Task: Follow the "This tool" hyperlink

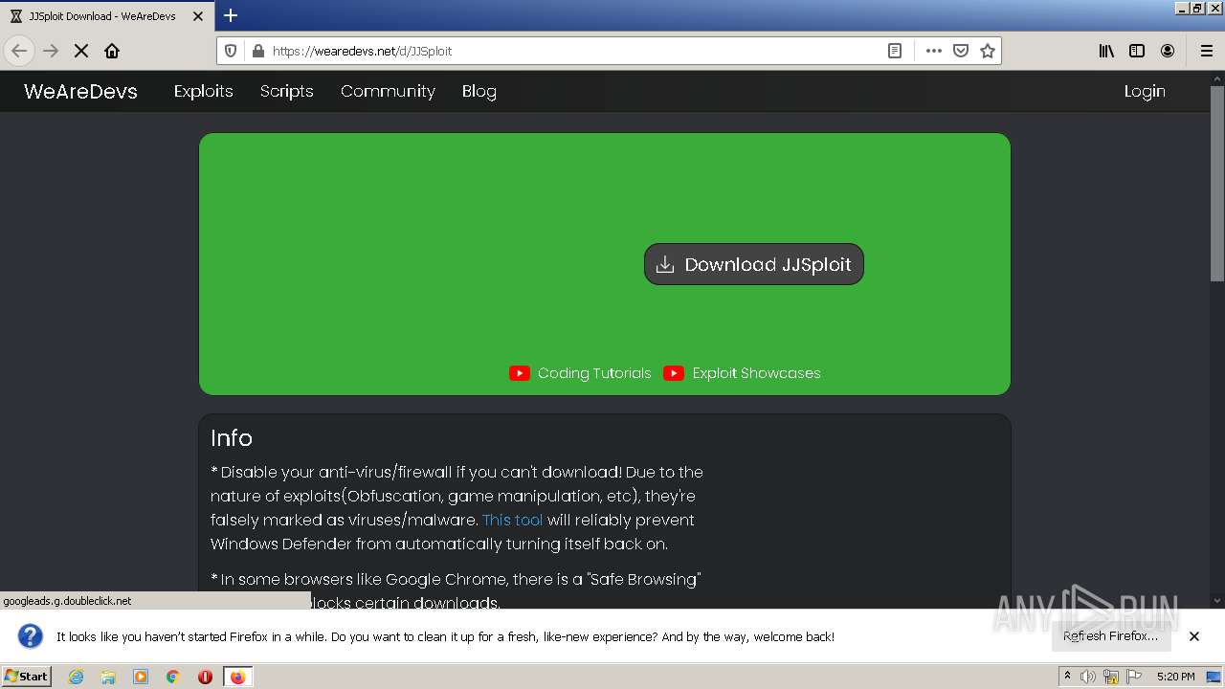Action: tap(512, 520)
